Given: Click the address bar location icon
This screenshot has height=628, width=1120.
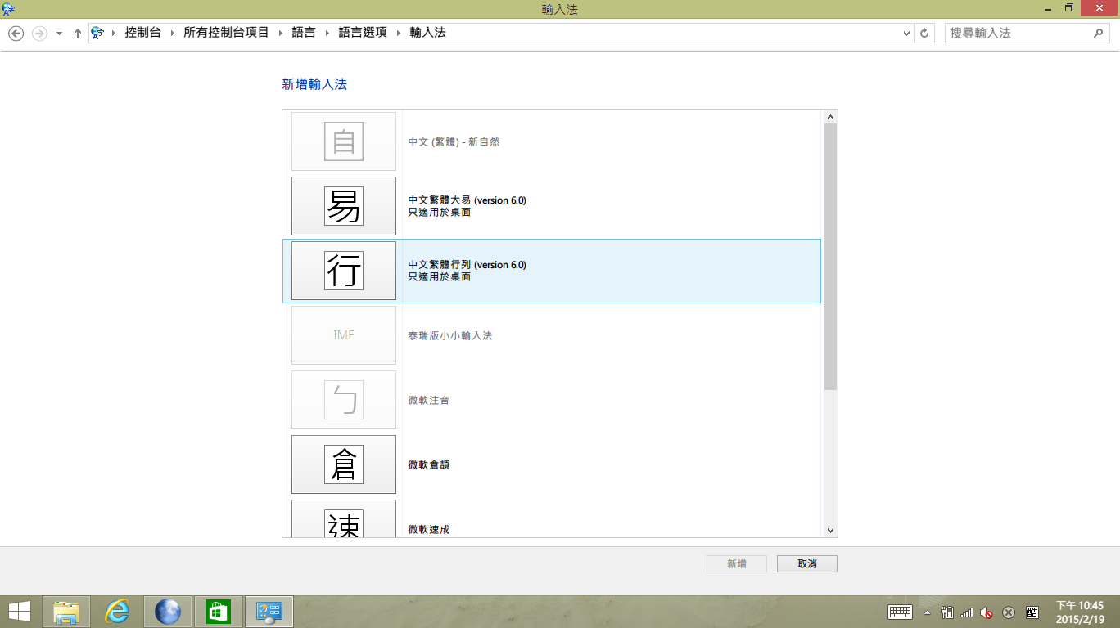Looking at the screenshot, I should point(98,33).
